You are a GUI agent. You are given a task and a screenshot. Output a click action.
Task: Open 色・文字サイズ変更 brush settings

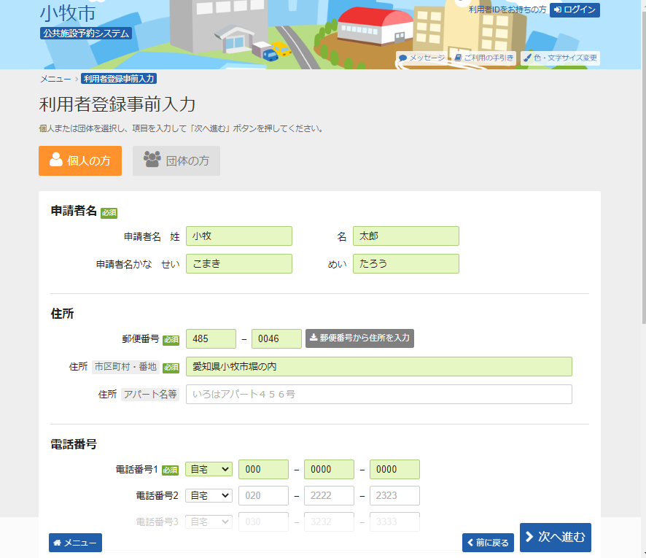tap(560, 58)
